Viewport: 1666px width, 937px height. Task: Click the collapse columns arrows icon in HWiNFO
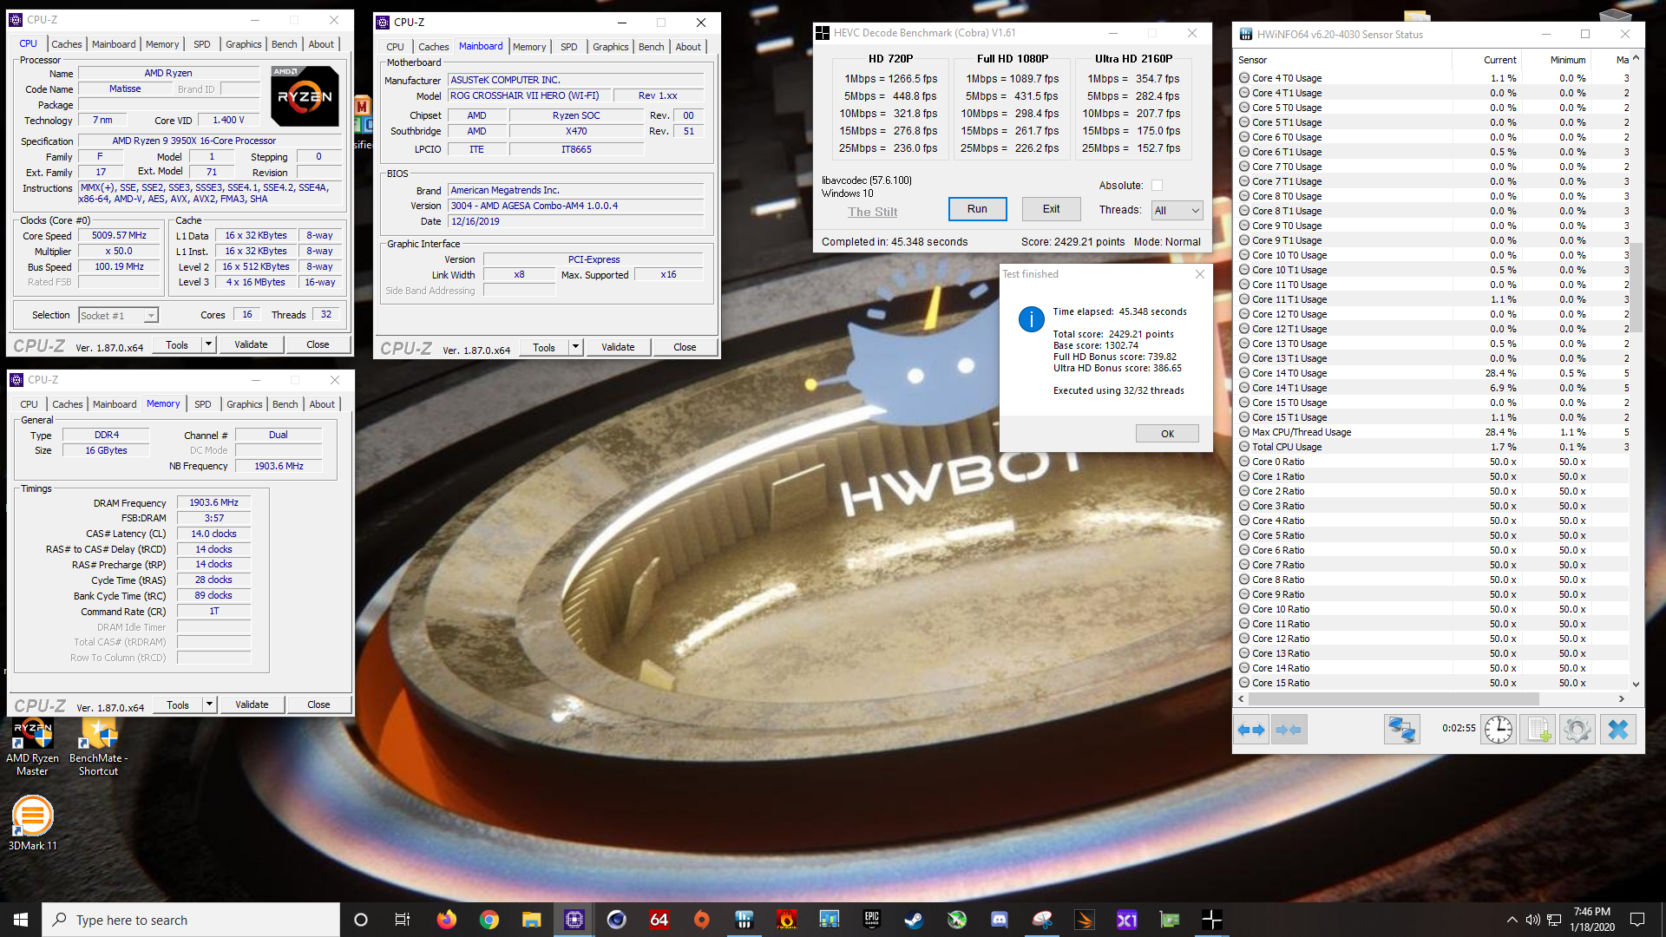click(x=1289, y=730)
